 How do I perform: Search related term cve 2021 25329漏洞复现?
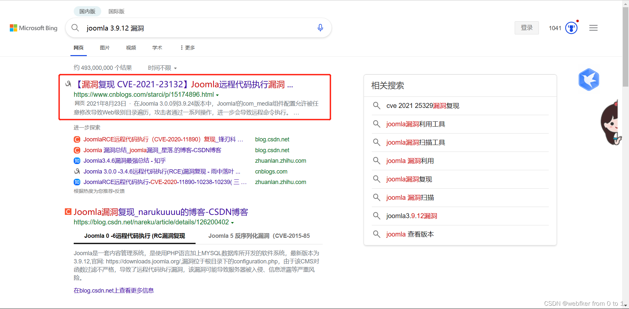coord(423,106)
